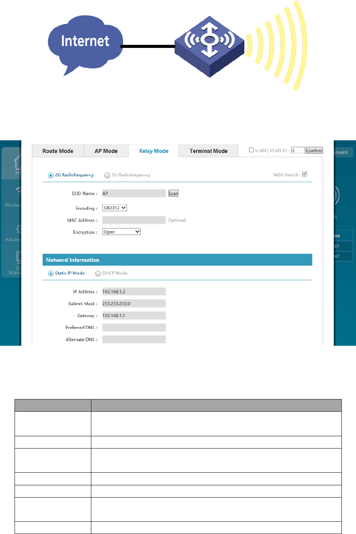Select 2G Radiofrequency radio button

51,175
